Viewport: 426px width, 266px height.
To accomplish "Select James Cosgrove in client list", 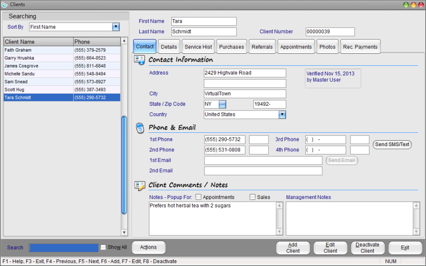I will coord(62,66).
